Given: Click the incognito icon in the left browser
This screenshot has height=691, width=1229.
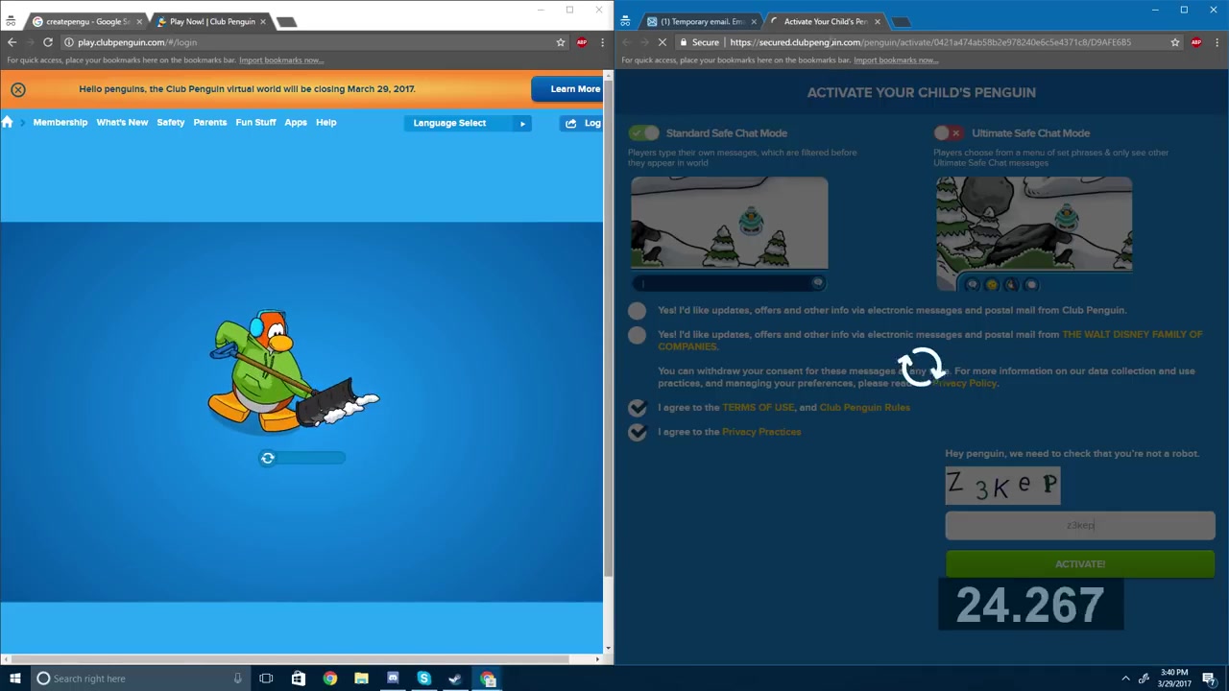Looking at the screenshot, I should (11, 21).
